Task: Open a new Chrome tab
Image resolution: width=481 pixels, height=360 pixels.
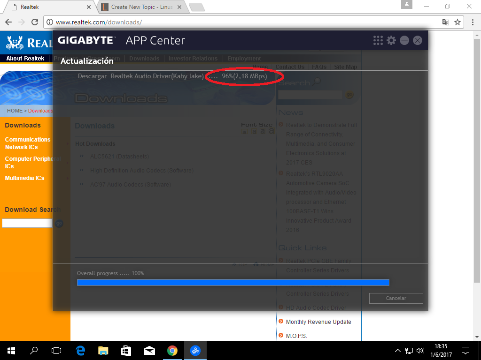Action: [197, 7]
